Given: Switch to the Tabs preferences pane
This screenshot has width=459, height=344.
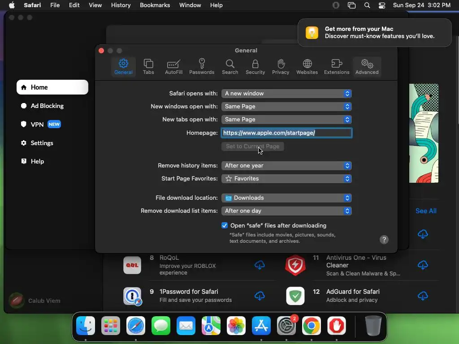Looking at the screenshot, I should [148, 67].
